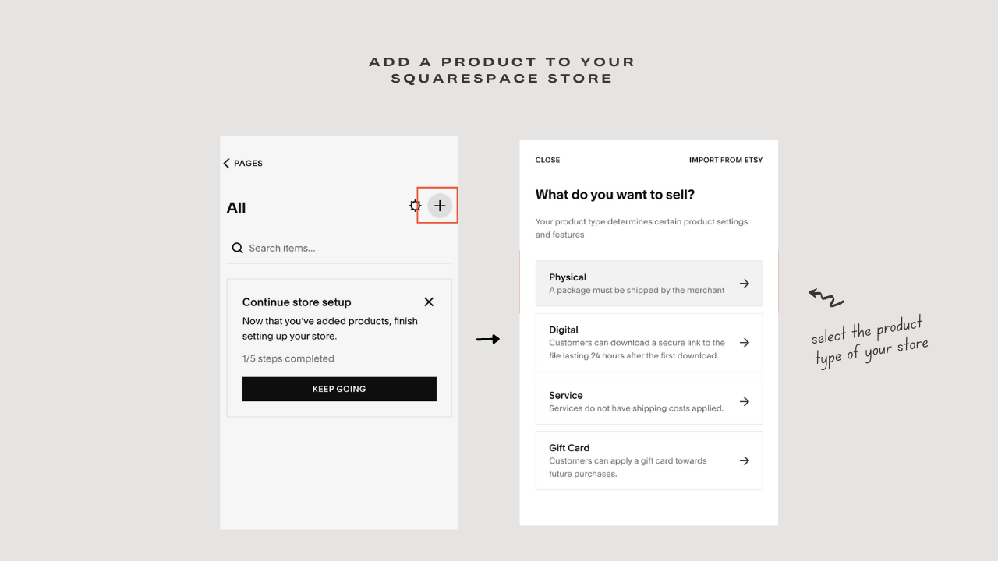Choose the Gift Card product type

[649, 460]
